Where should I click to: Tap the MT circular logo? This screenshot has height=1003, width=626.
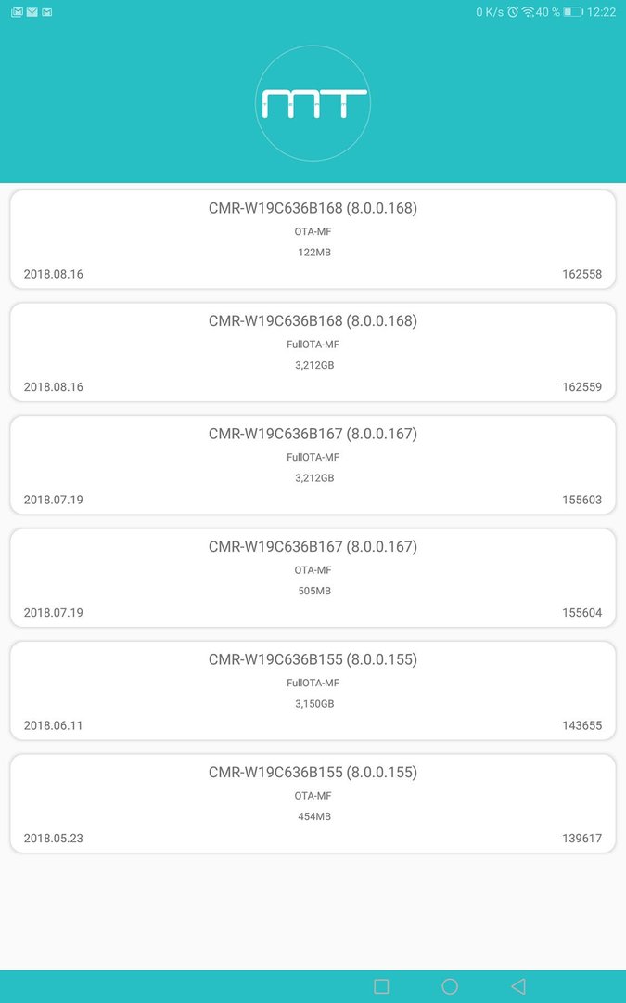pos(313,103)
